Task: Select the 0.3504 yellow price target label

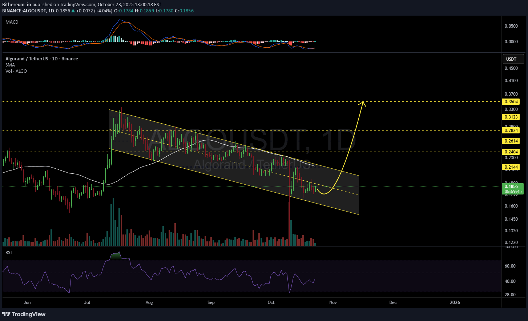Action: tap(511, 102)
